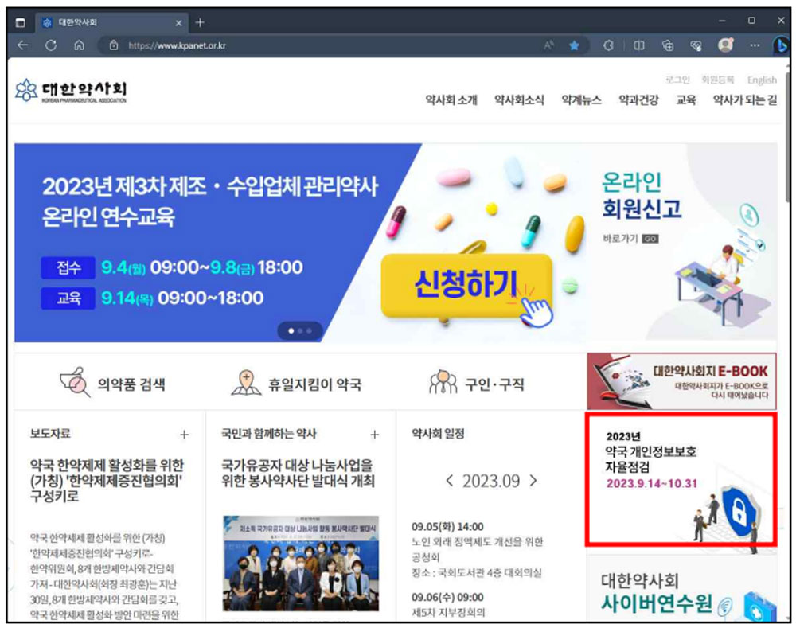This screenshot has height=628, width=796.
Task: Open 대한약사회 사이버연수원 banner
Action: coord(681,588)
